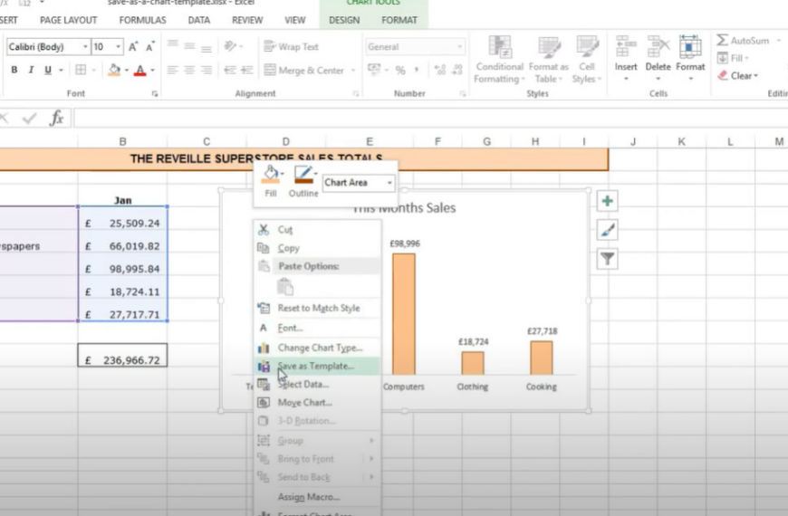The image size is (788, 516).
Task: Click the Align Right icon
Action: [x=206, y=70]
